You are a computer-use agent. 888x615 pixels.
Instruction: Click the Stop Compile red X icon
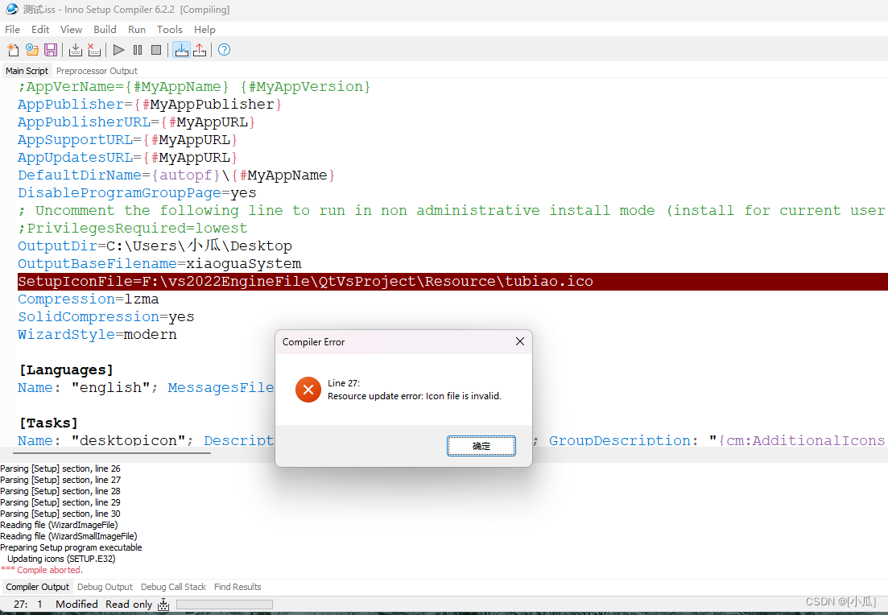point(94,50)
